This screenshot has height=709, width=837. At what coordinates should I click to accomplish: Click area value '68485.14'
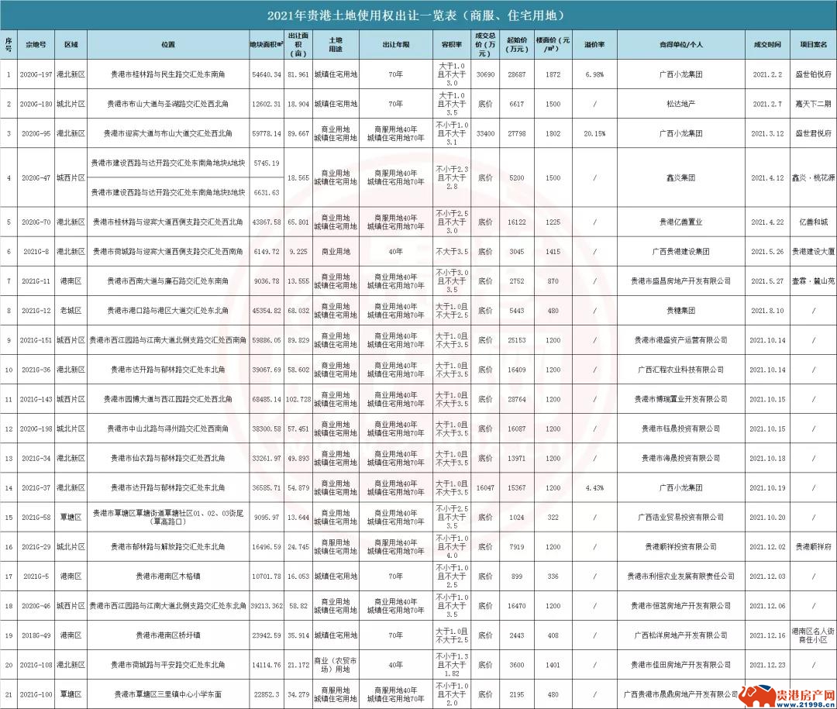pos(267,399)
